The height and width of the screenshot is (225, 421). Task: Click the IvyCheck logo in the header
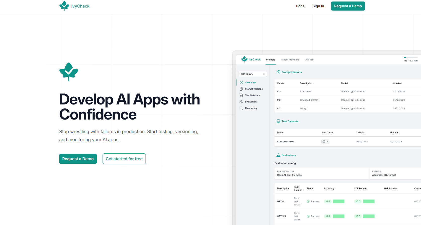tap(74, 6)
